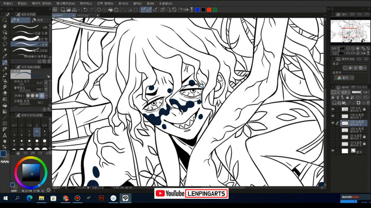Viewport: 371px width, 208px height.
Task: Click the Flip vertical command bar icon
Action: (192, 10)
